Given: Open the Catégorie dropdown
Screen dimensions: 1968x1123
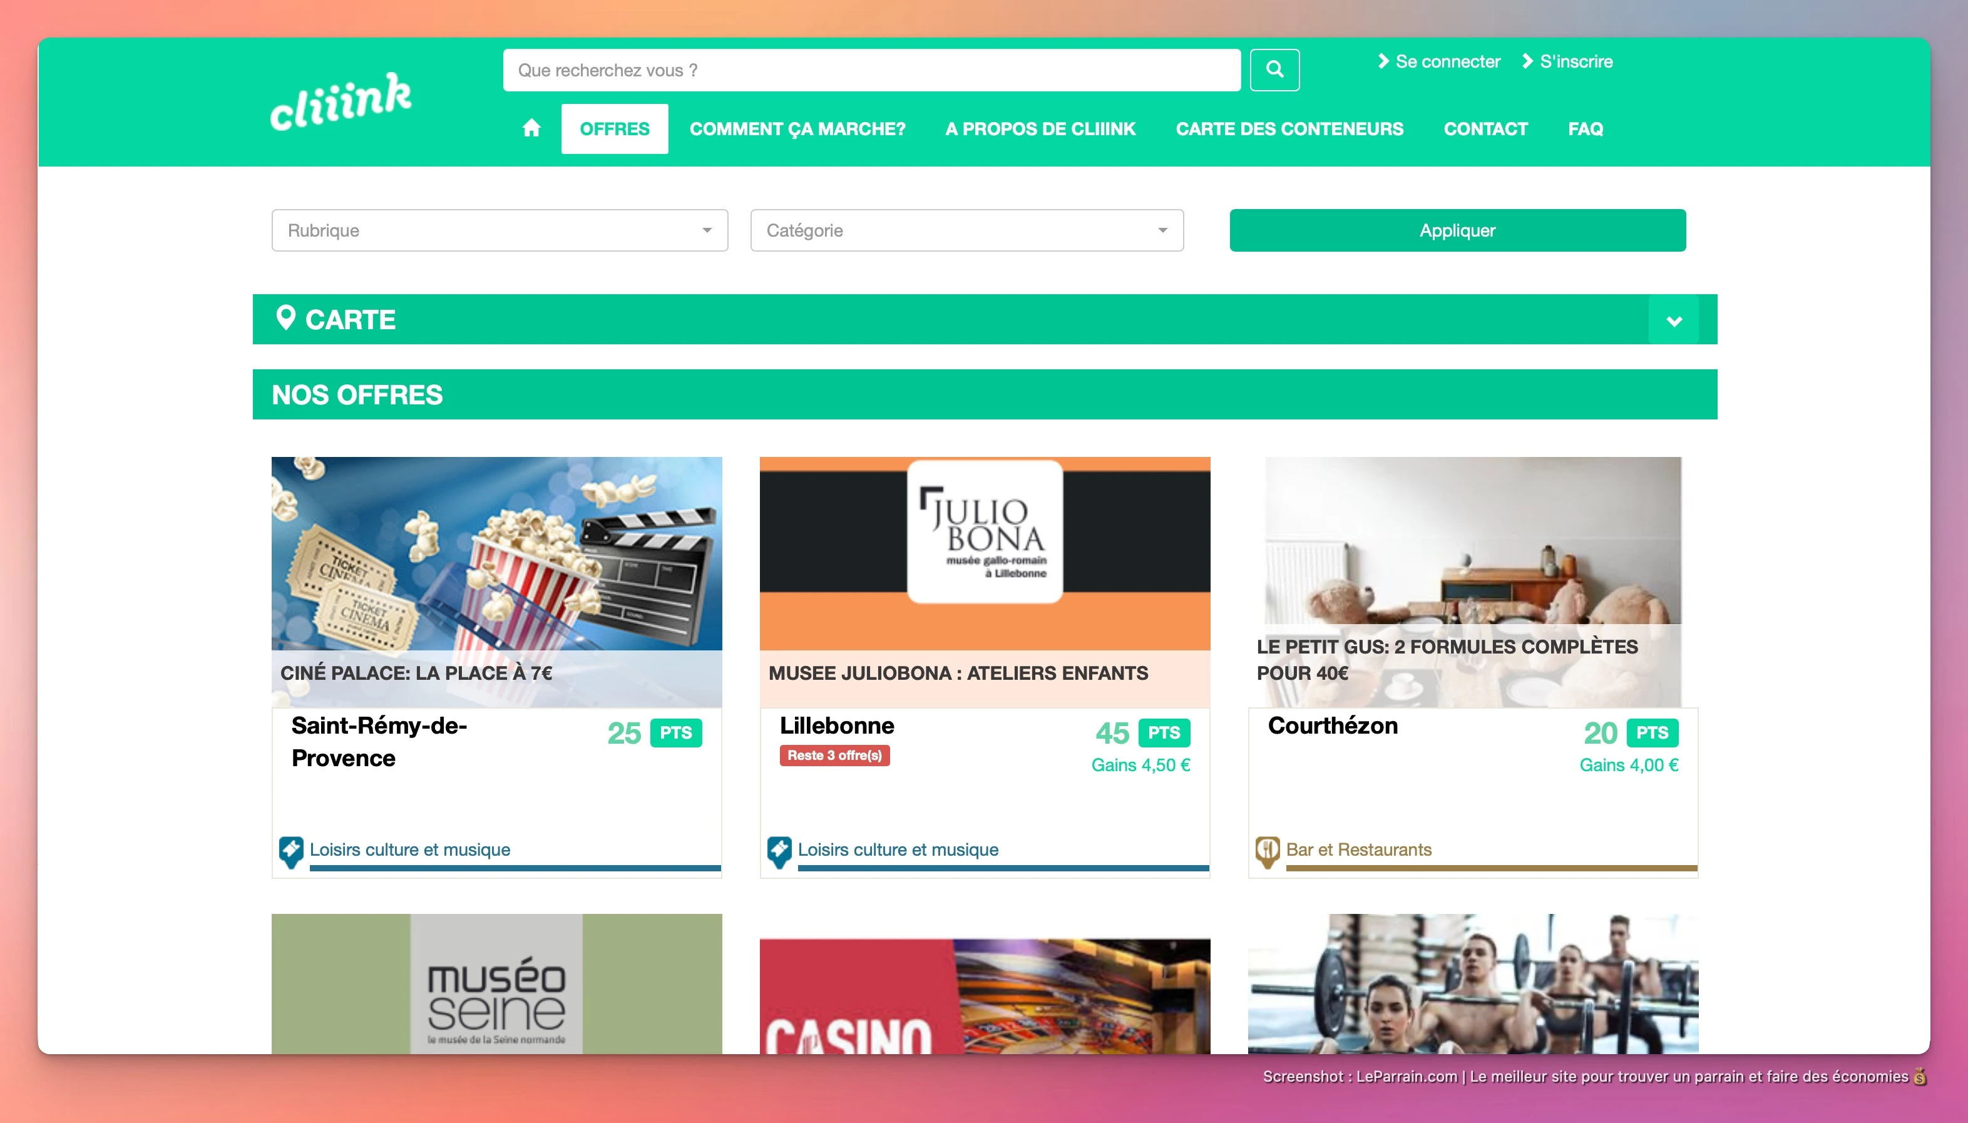Looking at the screenshot, I should pyautogui.click(x=966, y=230).
